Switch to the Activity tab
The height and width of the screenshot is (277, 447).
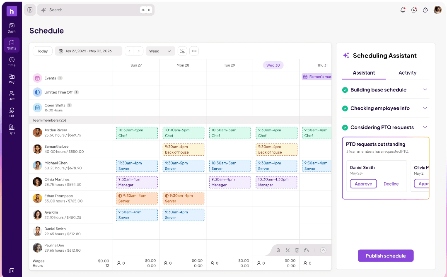[x=407, y=73]
